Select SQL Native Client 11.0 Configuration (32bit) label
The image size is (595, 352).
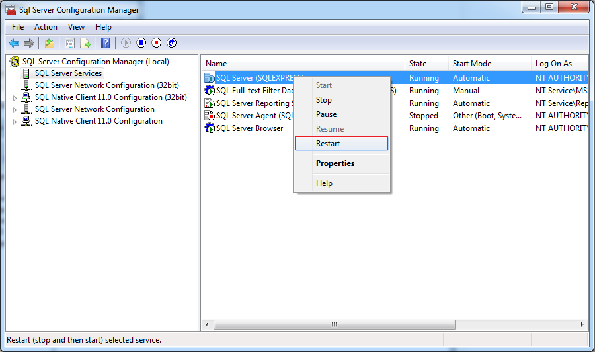click(111, 97)
